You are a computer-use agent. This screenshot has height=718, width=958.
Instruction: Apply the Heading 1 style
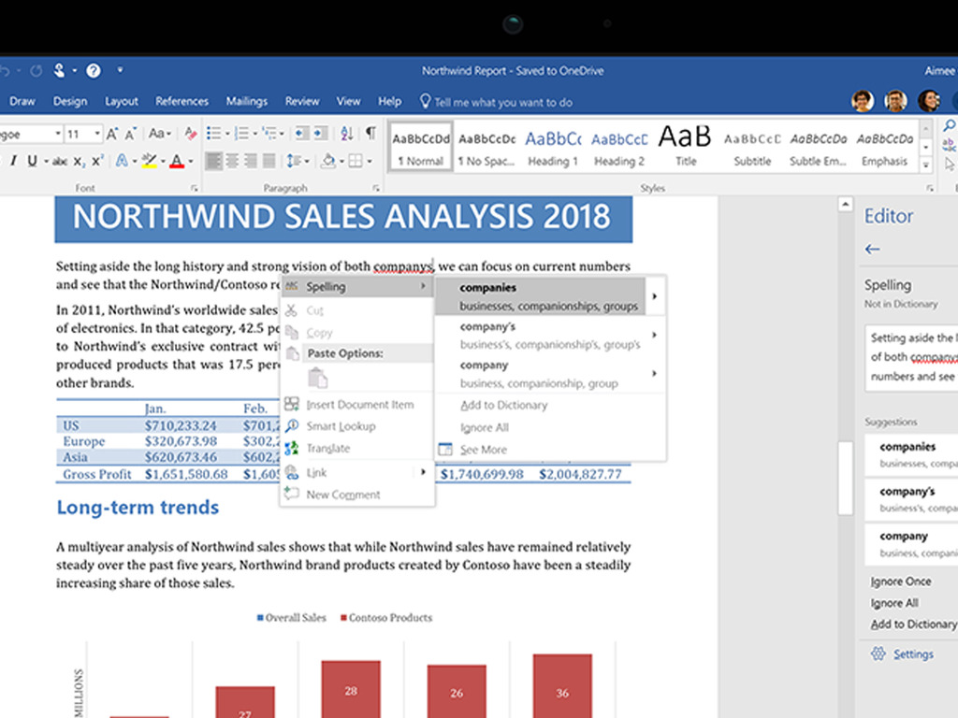553,147
